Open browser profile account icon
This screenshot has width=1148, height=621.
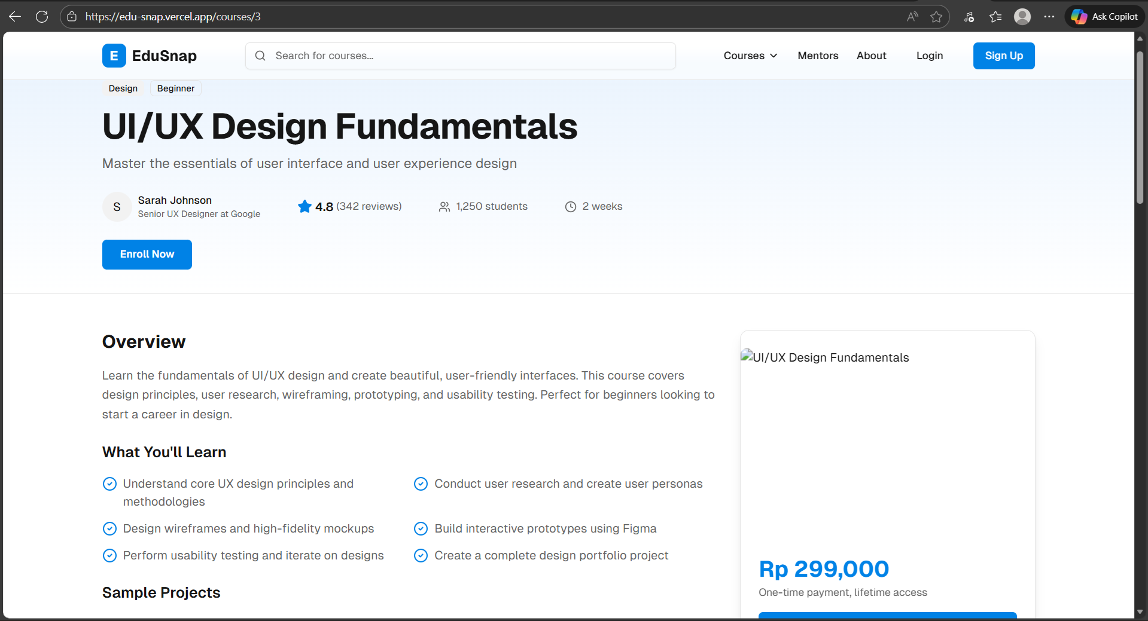point(1022,17)
